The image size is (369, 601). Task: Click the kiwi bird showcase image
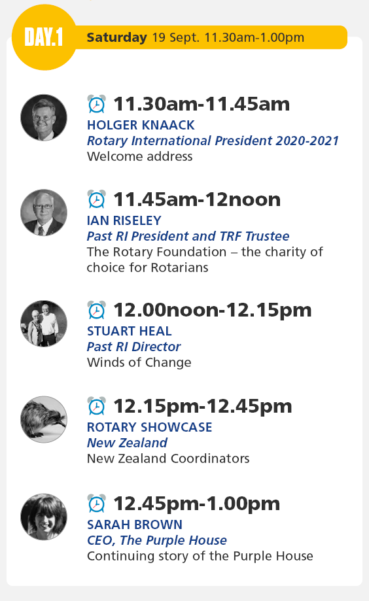click(44, 419)
